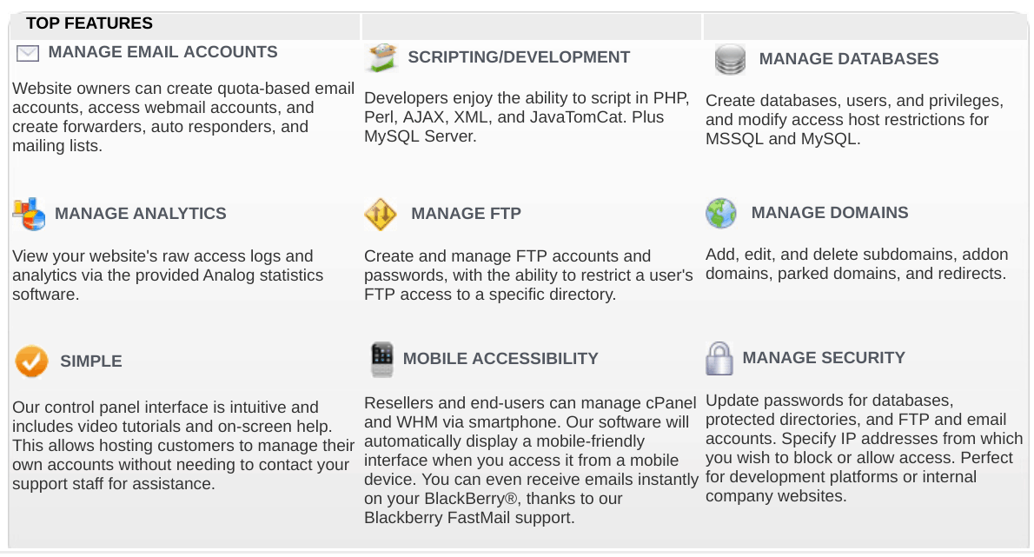1034x557 pixels.
Task: Click the yellow FTP arrows icon
Action: [381, 215]
